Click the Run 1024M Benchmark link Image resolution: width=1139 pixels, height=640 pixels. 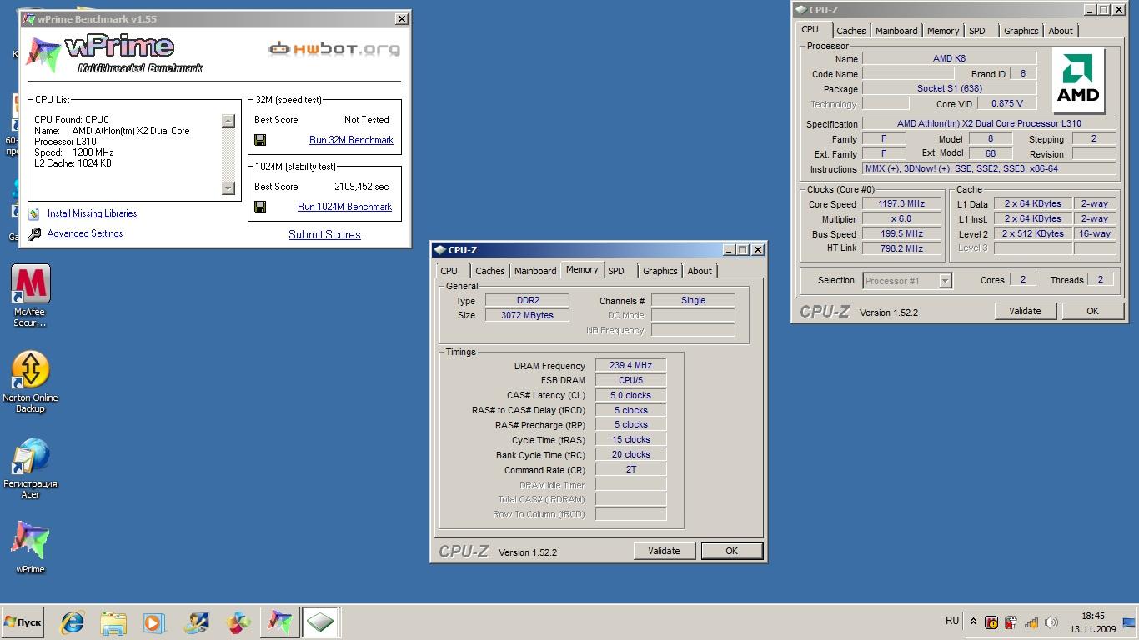click(x=344, y=207)
